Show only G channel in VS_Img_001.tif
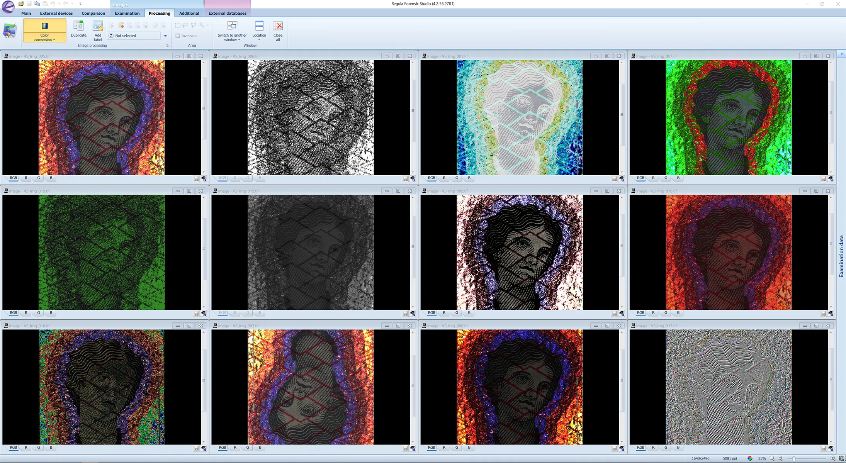This screenshot has width=846, height=463. point(457,178)
